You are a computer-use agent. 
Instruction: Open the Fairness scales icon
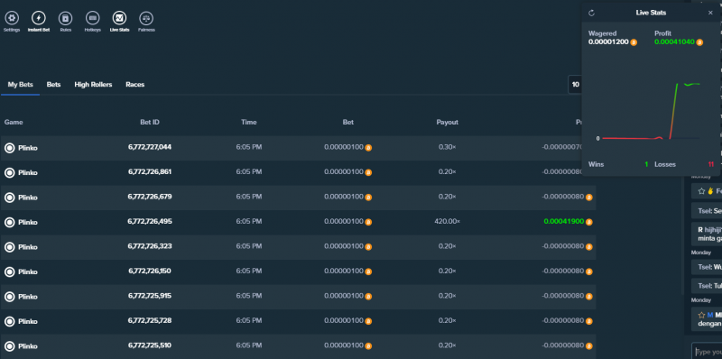click(x=146, y=18)
